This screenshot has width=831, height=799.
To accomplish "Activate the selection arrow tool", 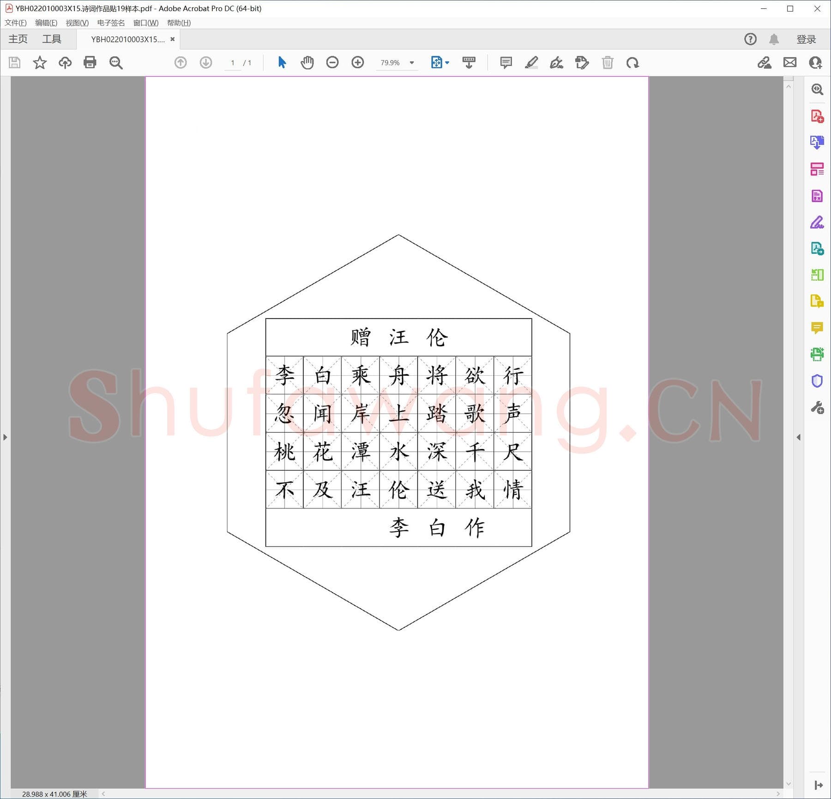I will [282, 62].
